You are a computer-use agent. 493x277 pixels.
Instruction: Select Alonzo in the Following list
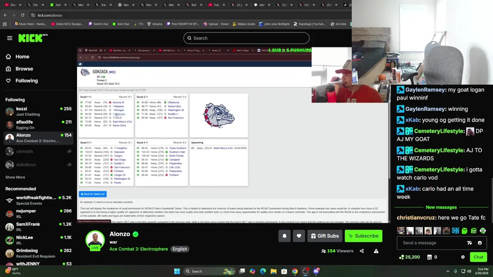(39, 138)
